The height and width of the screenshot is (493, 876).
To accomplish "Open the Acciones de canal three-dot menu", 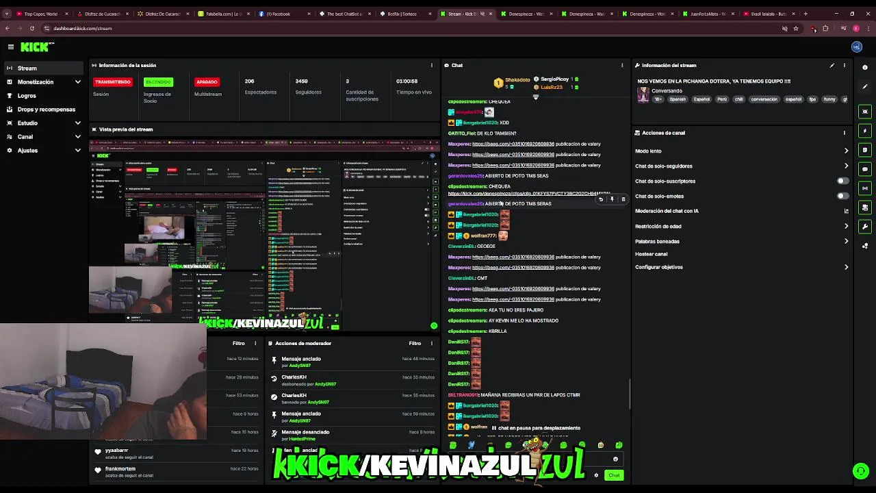I will pyautogui.click(x=845, y=133).
